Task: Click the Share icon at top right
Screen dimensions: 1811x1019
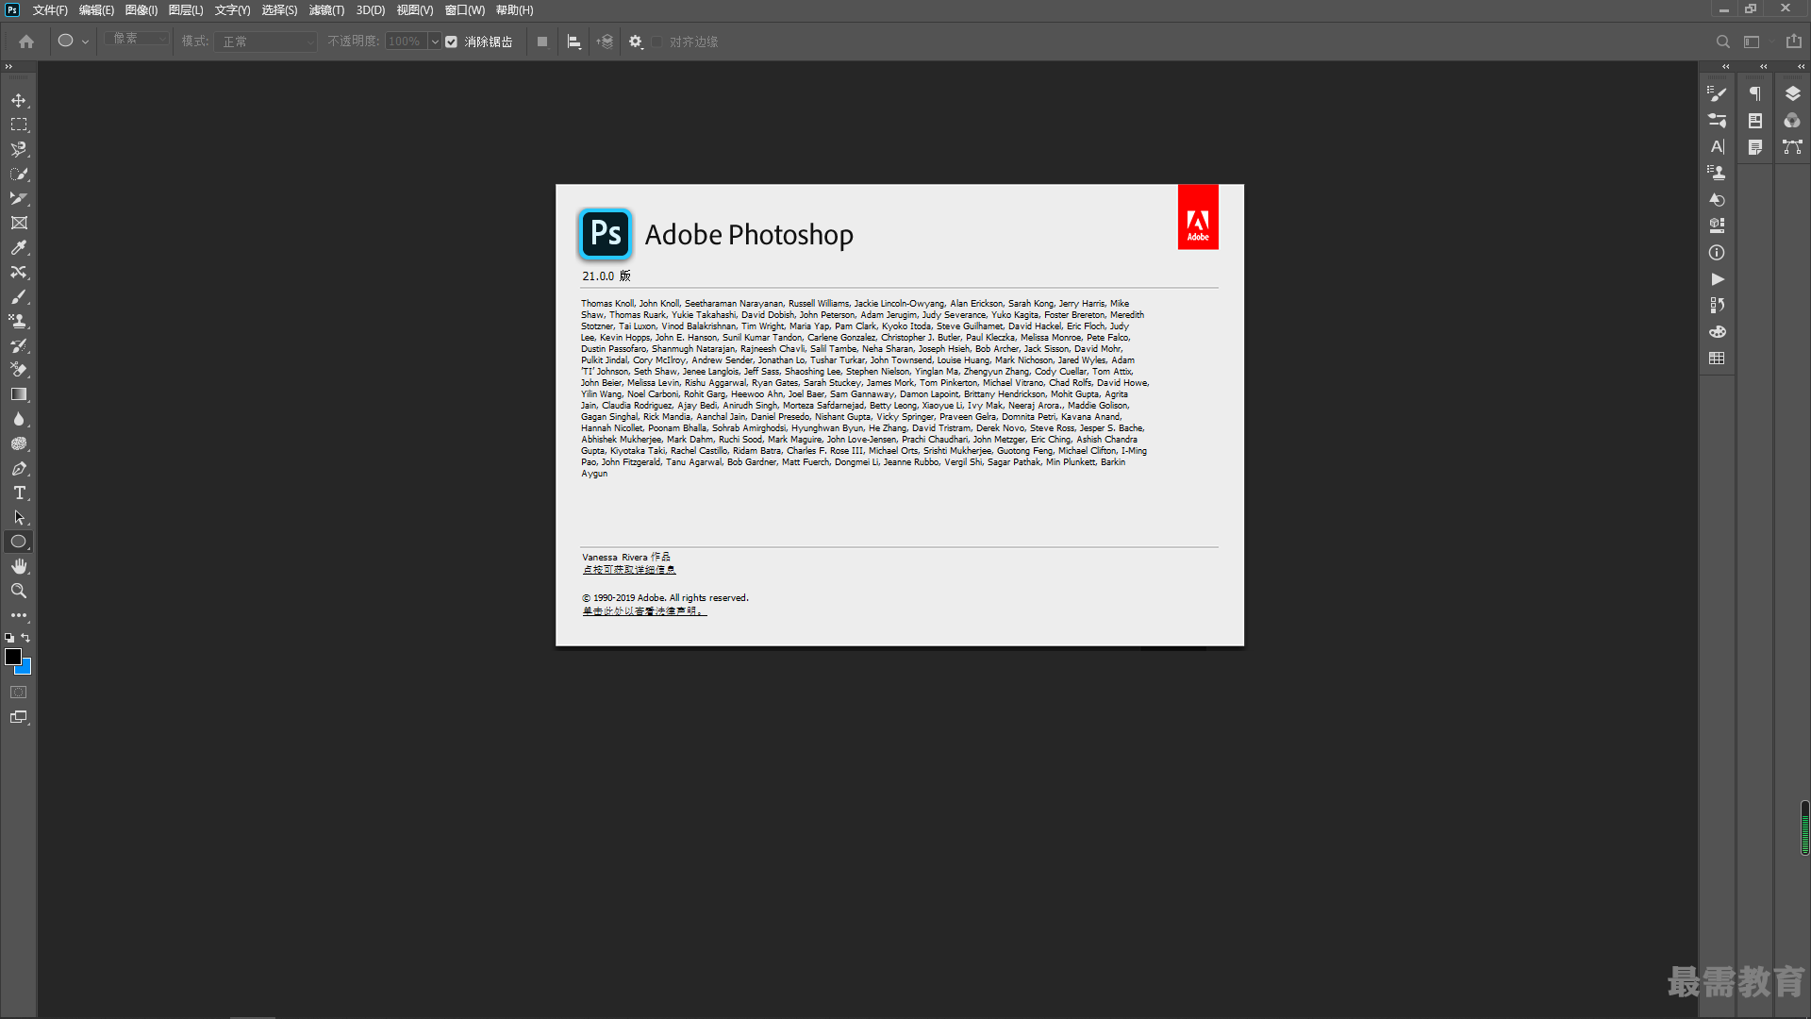Action: tap(1794, 42)
